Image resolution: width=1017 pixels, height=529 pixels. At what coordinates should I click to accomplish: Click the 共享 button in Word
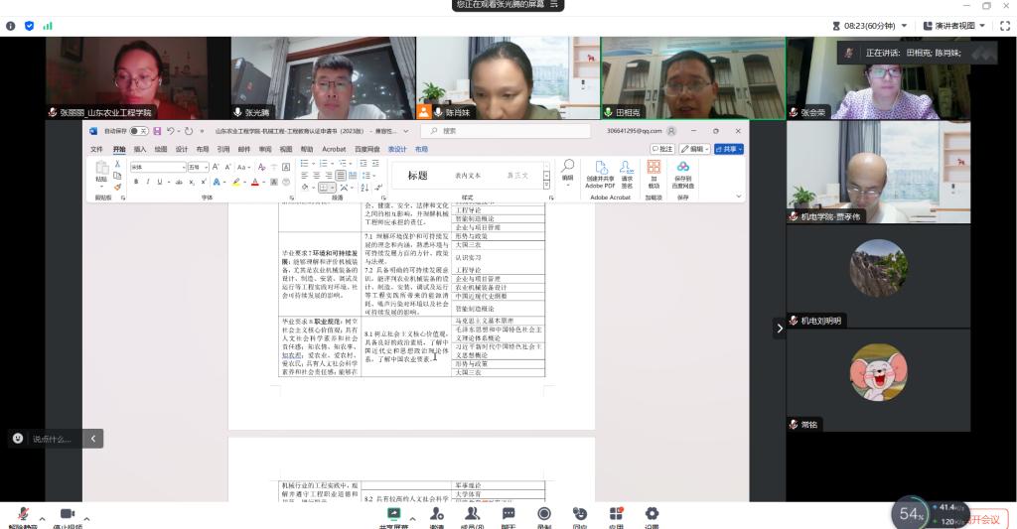coord(730,149)
